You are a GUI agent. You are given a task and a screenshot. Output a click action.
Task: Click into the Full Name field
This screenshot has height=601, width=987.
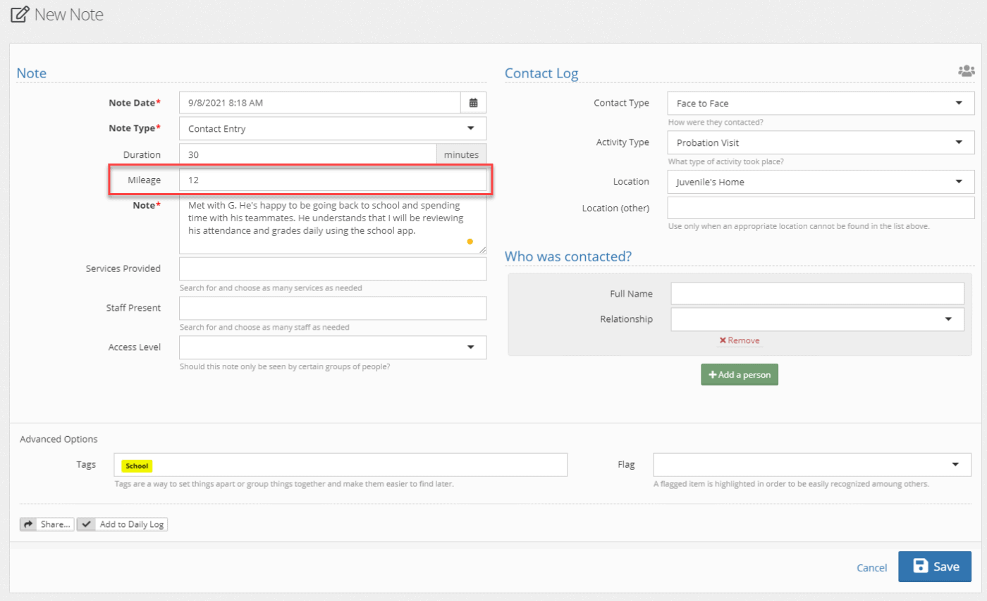(x=816, y=293)
